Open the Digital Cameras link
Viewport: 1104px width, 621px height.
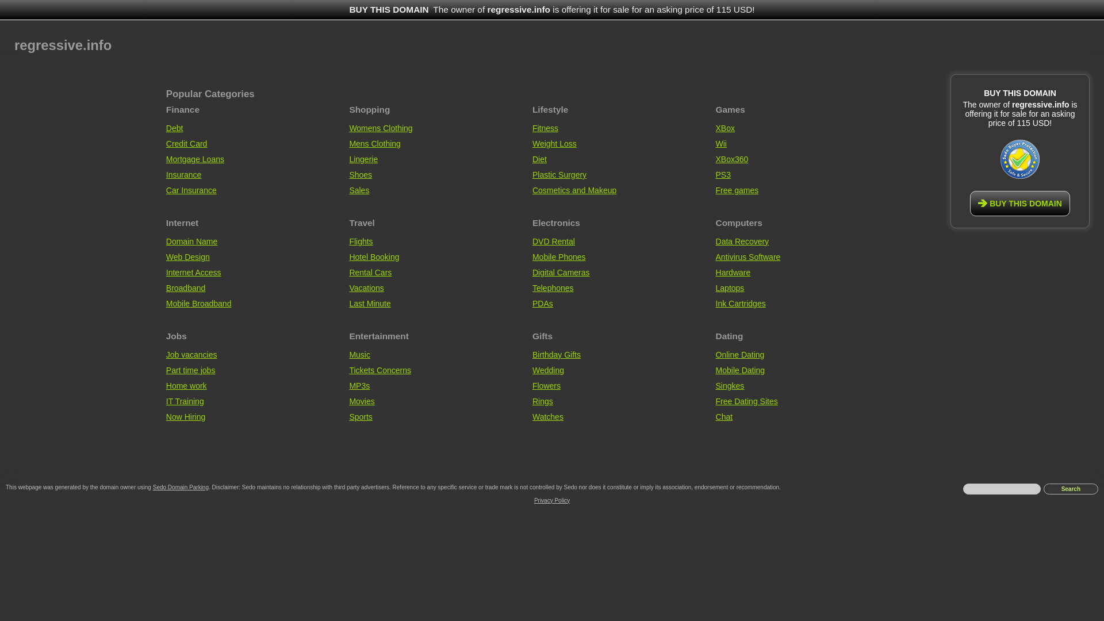(x=561, y=273)
